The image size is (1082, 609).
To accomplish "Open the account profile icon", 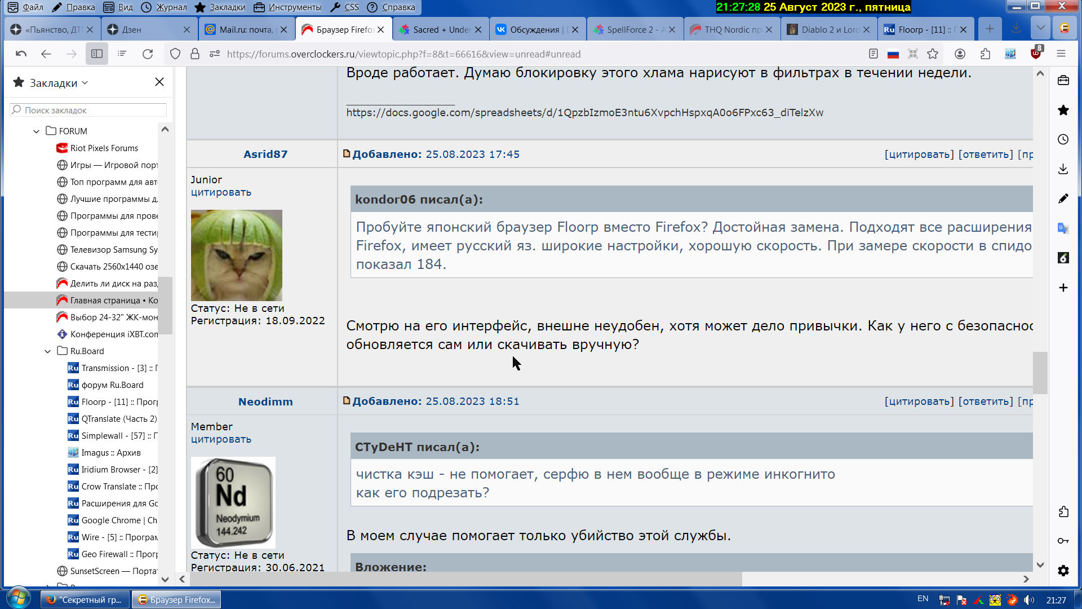I will point(960,54).
